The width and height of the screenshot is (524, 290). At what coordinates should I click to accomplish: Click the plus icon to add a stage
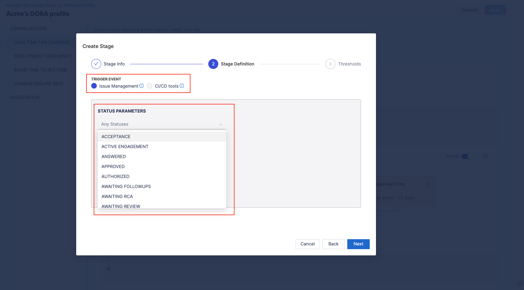109,269
